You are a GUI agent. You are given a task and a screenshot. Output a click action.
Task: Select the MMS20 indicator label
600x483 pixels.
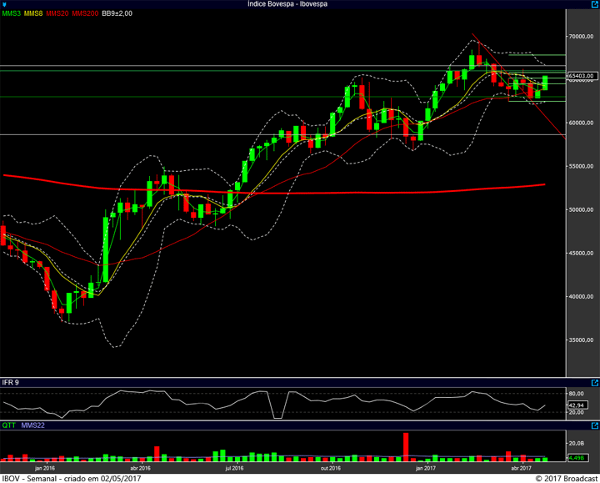[x=57, y=14]
